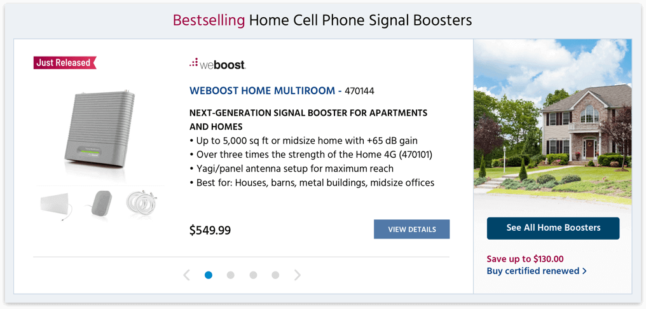Jump to the second carousel dot
This screenshot has width=646, height=309.
[x=231, y=275]
